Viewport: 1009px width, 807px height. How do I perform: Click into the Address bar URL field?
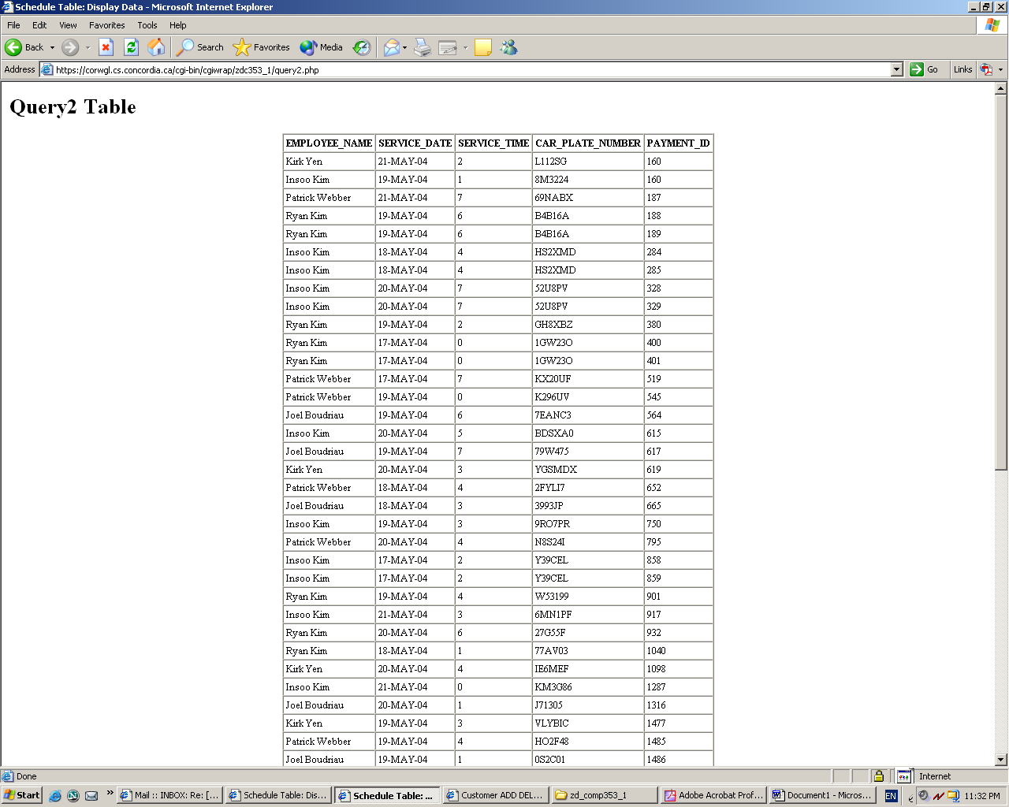(x=472, y=69)
